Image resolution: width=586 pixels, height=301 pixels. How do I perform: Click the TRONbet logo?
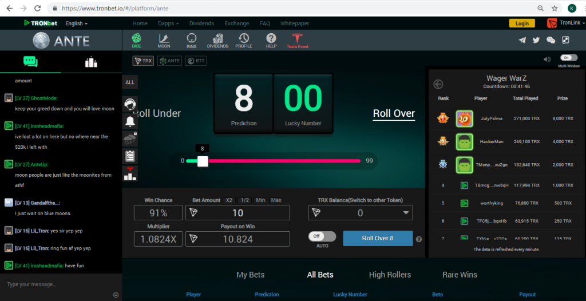pyautogui.click(x=41, y=23)
